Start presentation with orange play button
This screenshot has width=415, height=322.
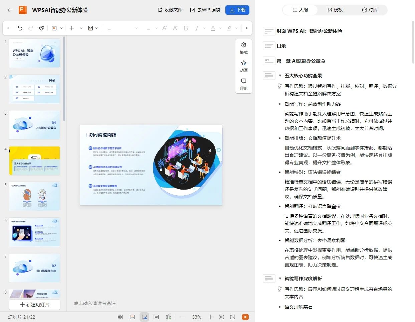tap(245, 317)
